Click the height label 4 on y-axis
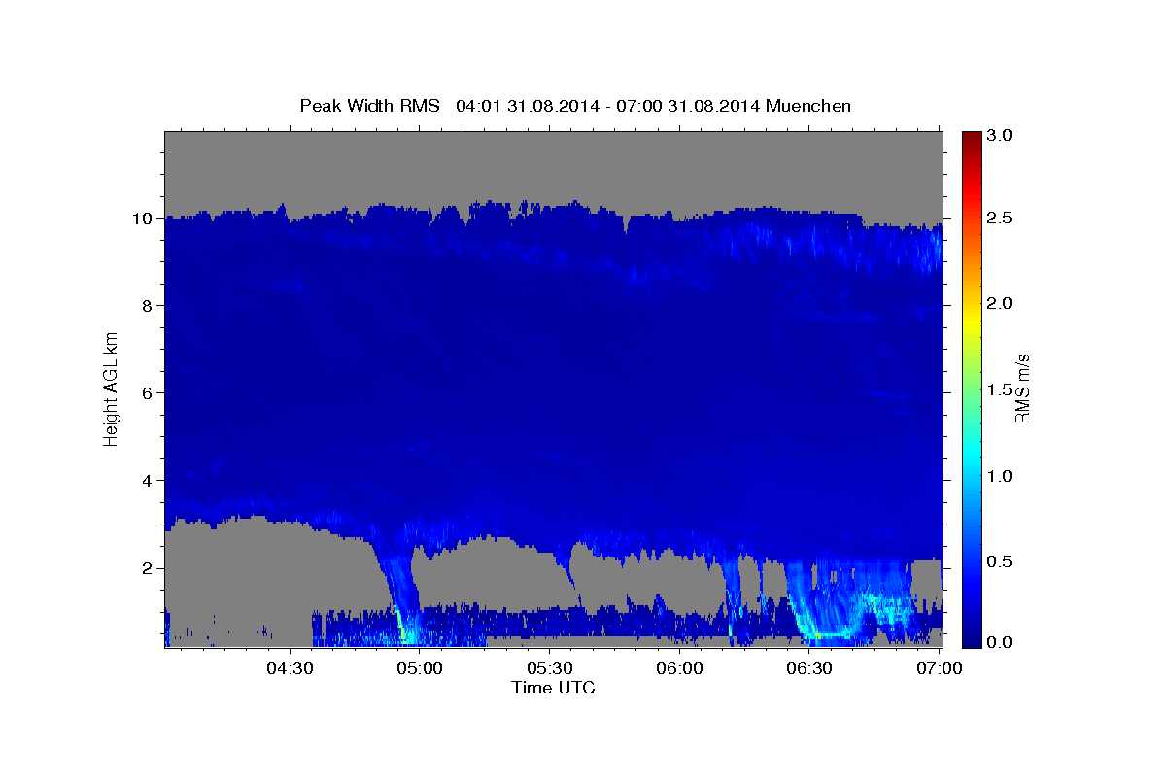This screenshot has height=777, width=1166. (148, 481)
